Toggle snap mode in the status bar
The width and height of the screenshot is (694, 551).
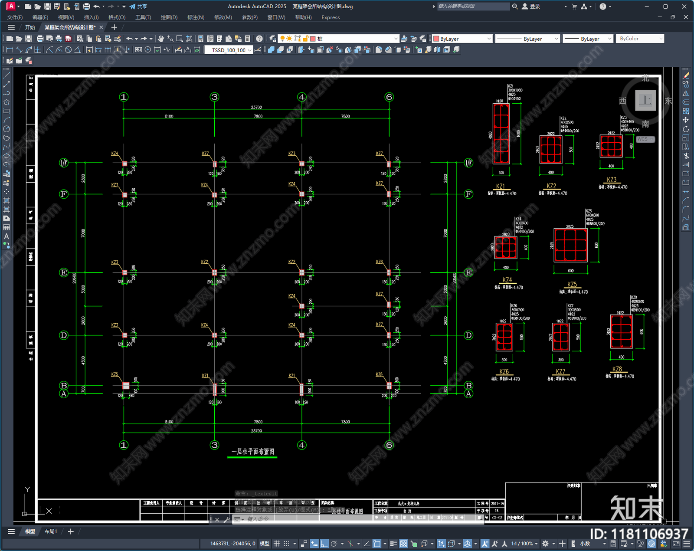pyautogui.click(x=286, y=544)
